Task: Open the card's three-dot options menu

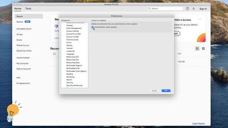Action: coord(200,20)
